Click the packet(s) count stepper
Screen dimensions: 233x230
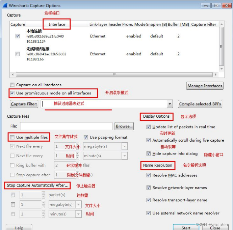43,195
